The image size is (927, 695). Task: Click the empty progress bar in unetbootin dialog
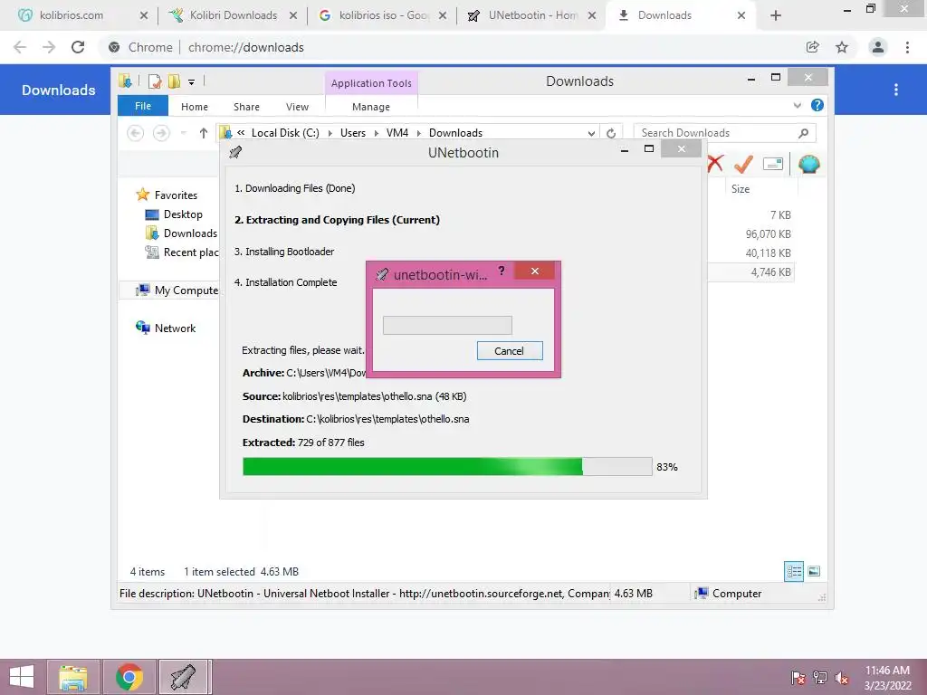tap(447, 325)
